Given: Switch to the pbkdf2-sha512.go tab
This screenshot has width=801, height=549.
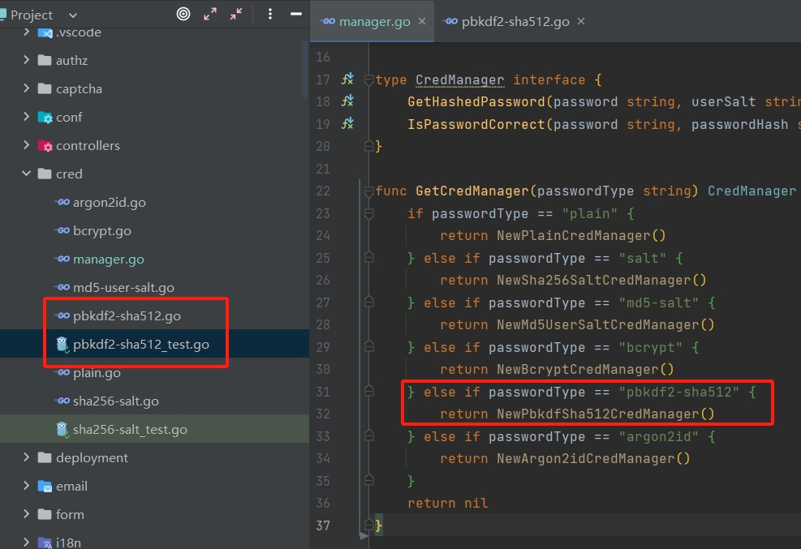Looking at the screenshot, I should pyautogui.click(x=514, y=21).
